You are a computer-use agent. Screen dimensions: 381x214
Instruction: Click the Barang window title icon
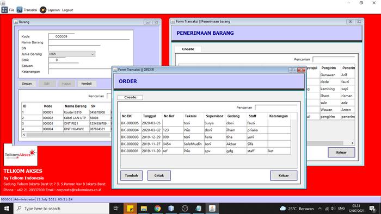point(16,22)
